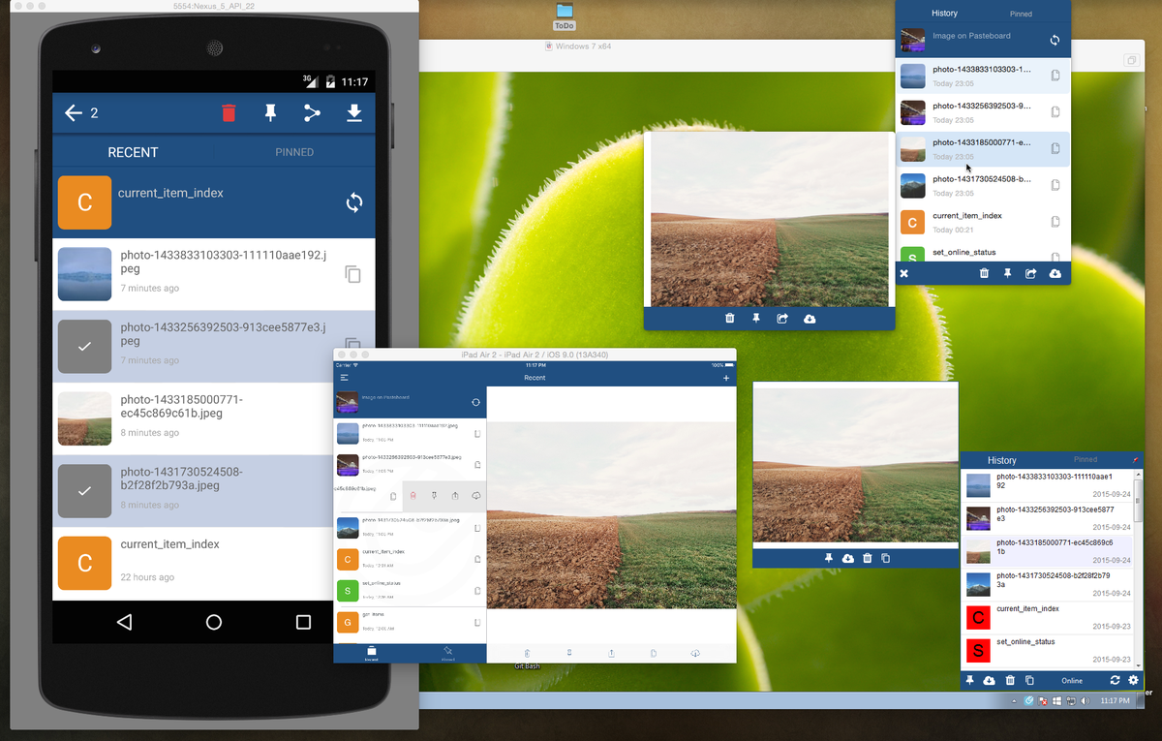
Task: Open Pinned tab in Mac popup
Action: point(1021,14)
